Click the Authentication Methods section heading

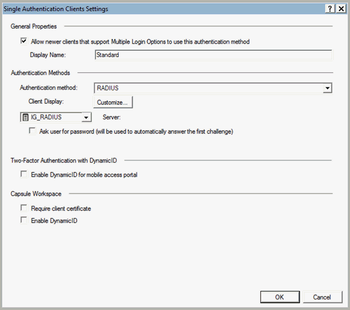[40, 73]
